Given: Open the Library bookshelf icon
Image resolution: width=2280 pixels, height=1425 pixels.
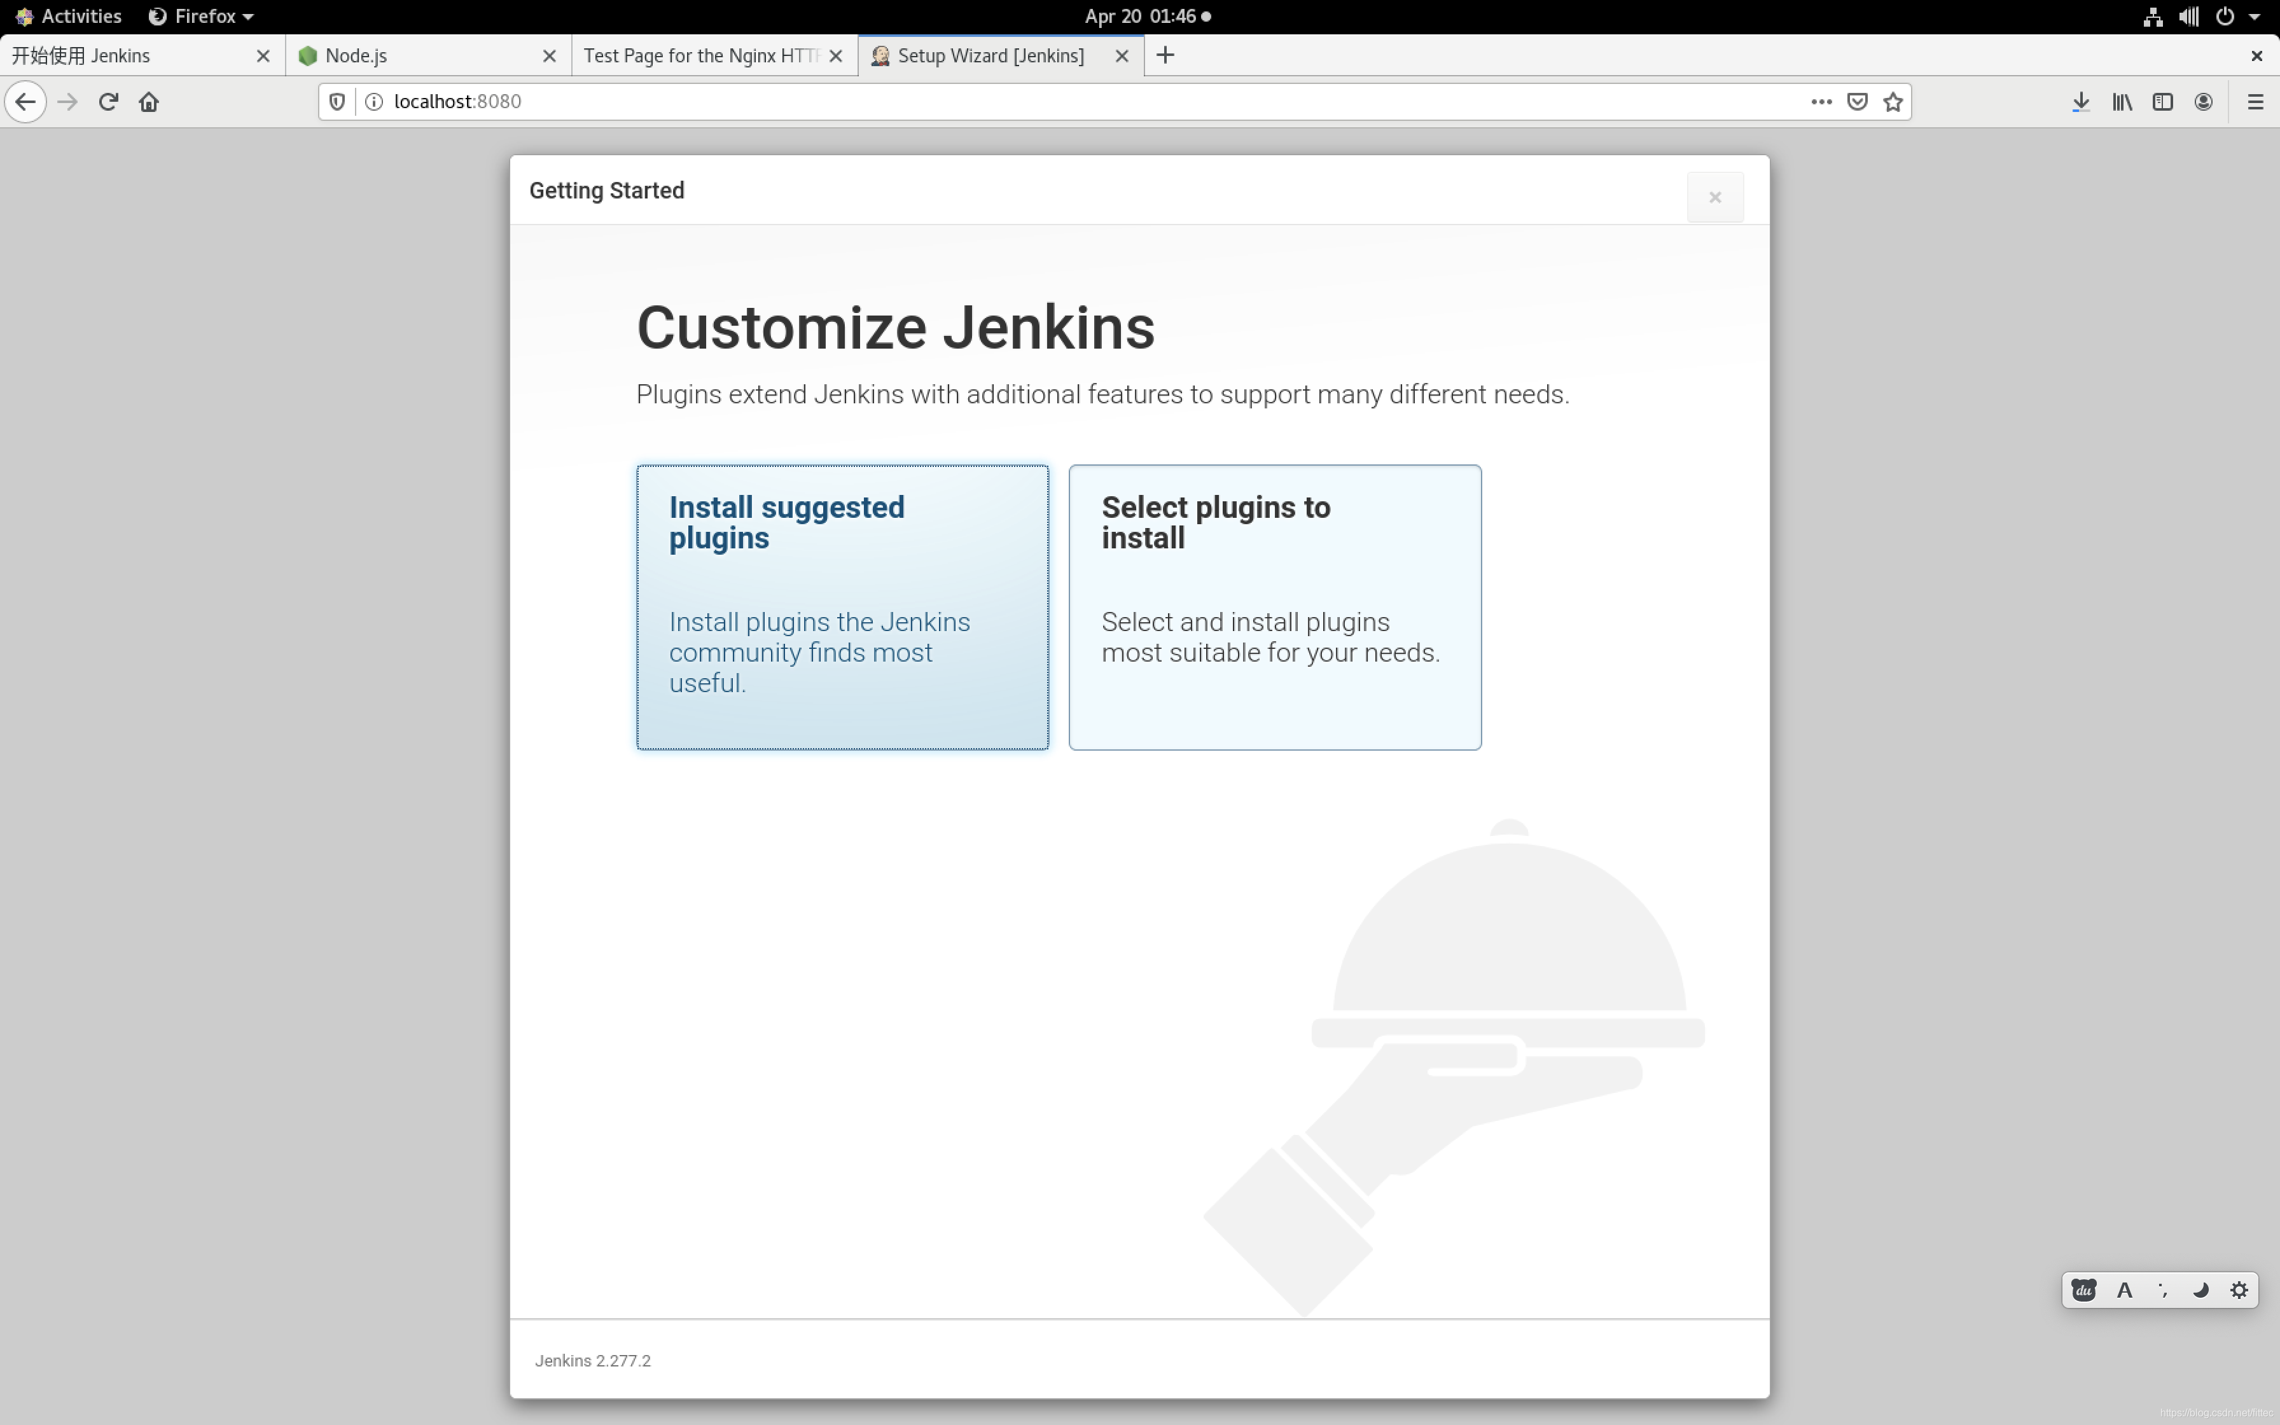Looking at the screenshot, I should pyautogui.click(x=2122, y=102).
